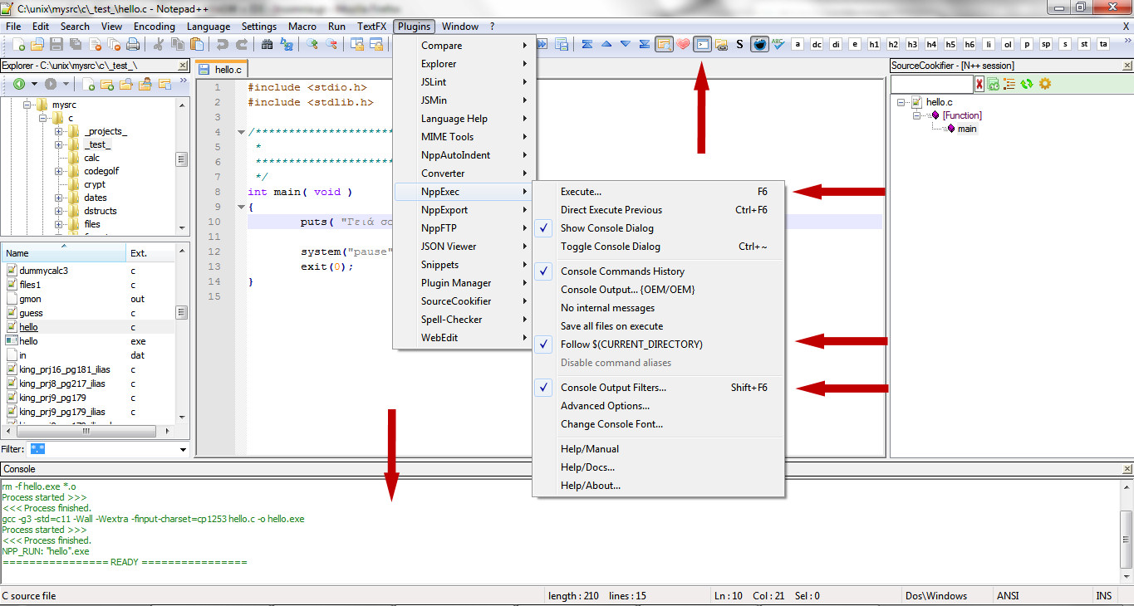
Task: Select guess file in Explorer list
Action: [31, 313]
